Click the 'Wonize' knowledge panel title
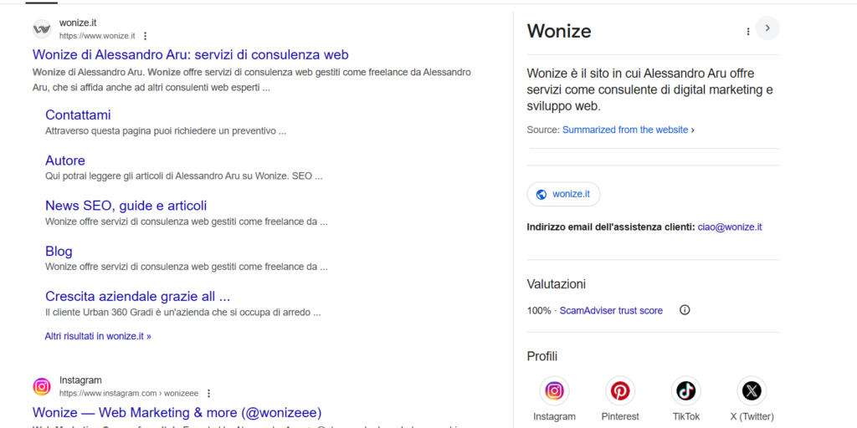The image size is (857, 428). pos(559,31)
